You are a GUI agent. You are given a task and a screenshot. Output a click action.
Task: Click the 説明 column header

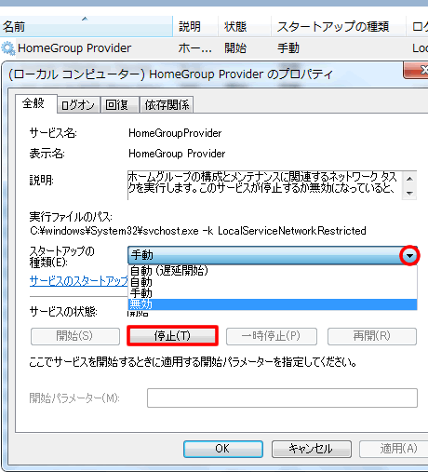click(195, 26)
